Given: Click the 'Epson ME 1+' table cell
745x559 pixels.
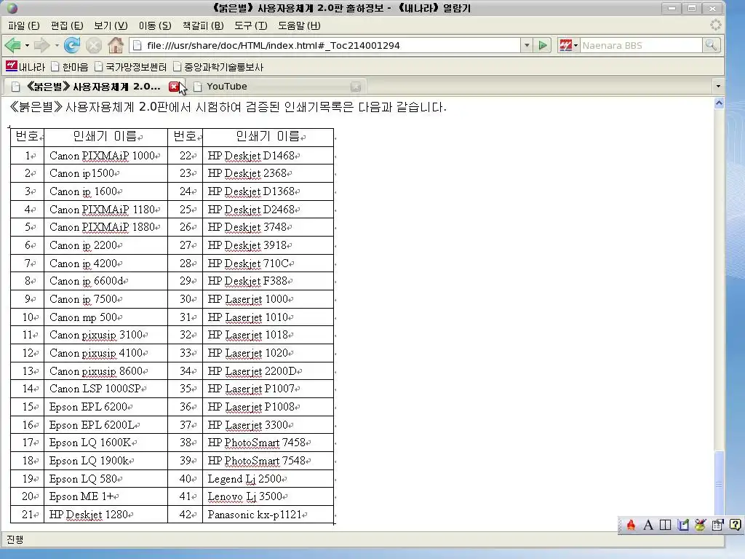Looking at the screenshot, I should point(105,496).
